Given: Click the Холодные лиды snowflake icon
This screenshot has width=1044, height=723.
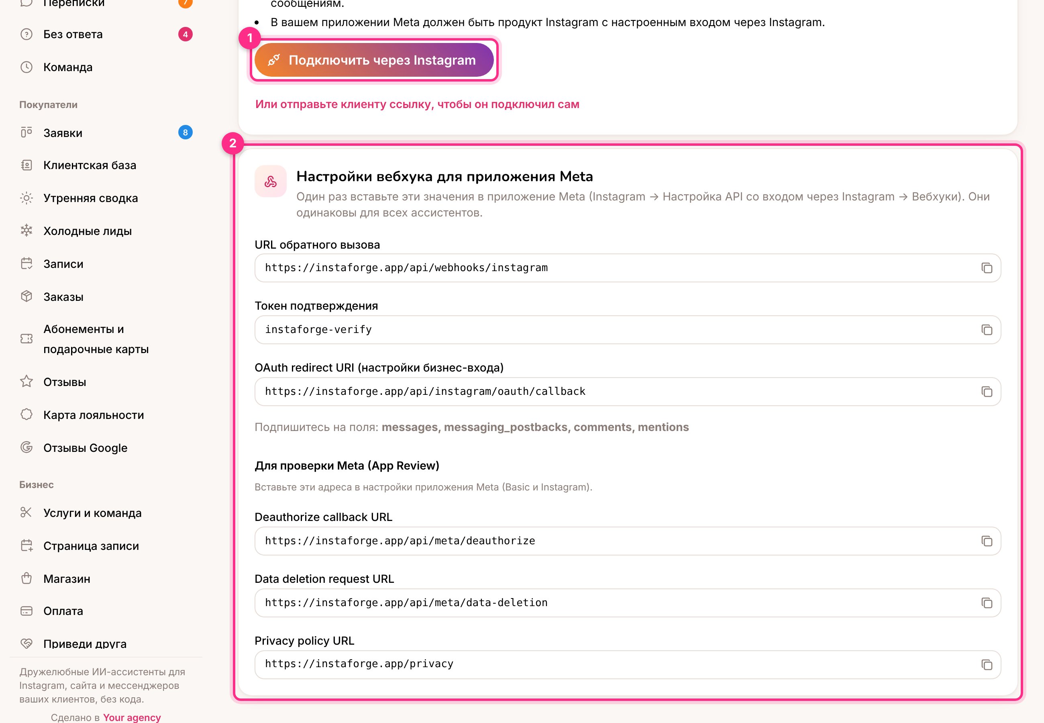Looking at the screenshot, I should 27,231.
